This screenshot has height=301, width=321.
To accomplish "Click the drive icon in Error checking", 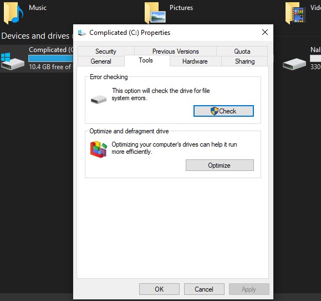I will click(99, 100).
